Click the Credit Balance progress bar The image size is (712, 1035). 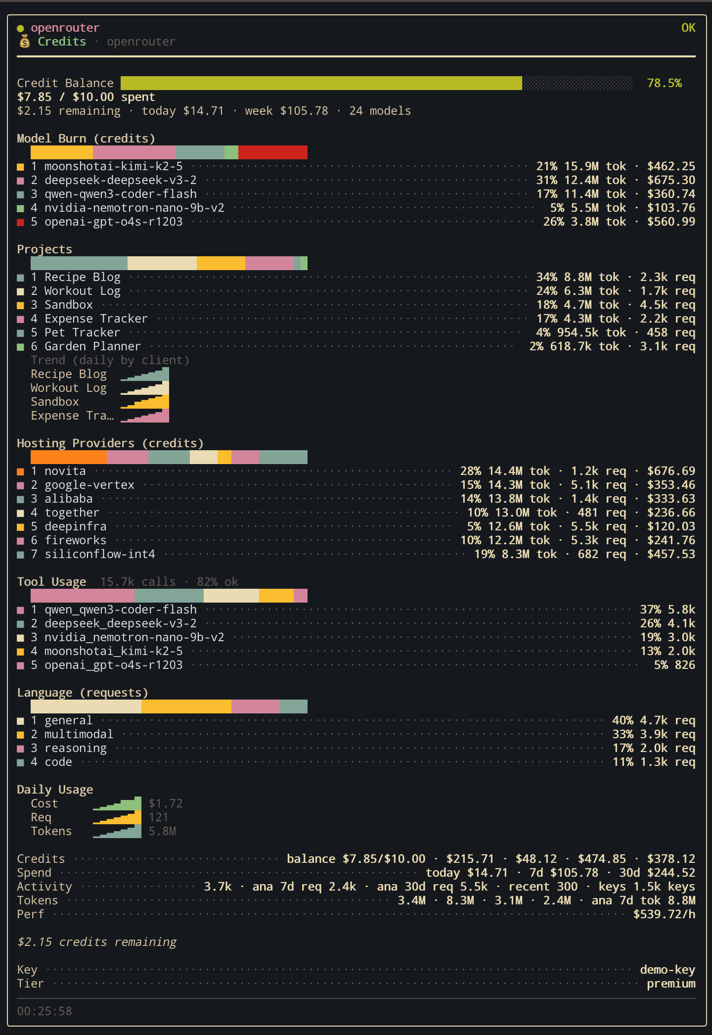tap(376, 83)
